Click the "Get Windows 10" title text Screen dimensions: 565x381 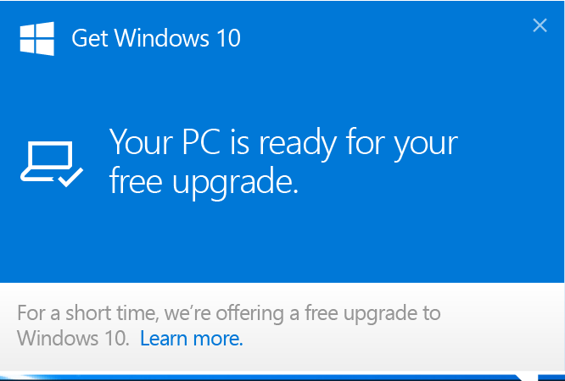pyautogui.click(x=156, y=38)
